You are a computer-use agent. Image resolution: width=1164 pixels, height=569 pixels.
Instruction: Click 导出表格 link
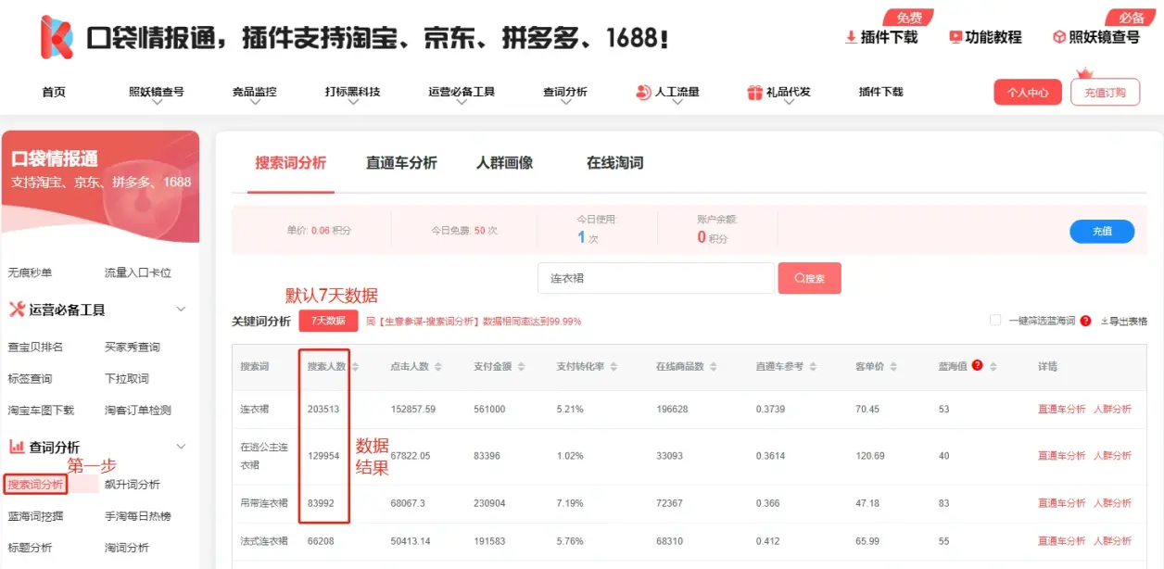[x=1123, y=321]
